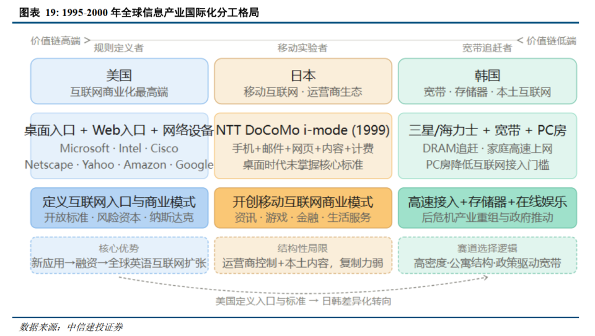Select the '移动实验者' heading

[302, 48]
